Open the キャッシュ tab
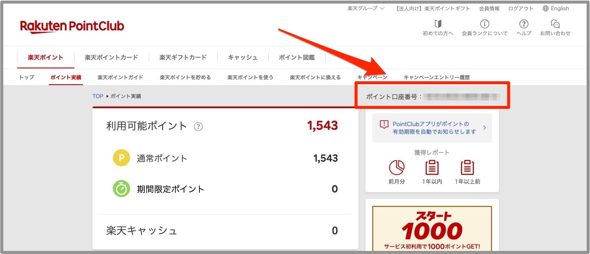 click(x=243, y=57)
